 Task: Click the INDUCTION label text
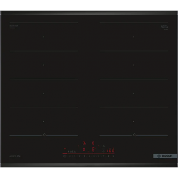tap(14, 26)
